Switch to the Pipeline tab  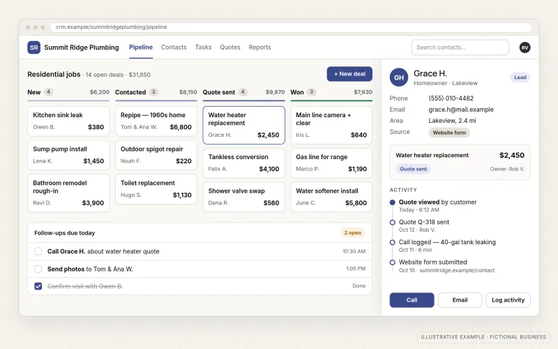click(141, 47)
